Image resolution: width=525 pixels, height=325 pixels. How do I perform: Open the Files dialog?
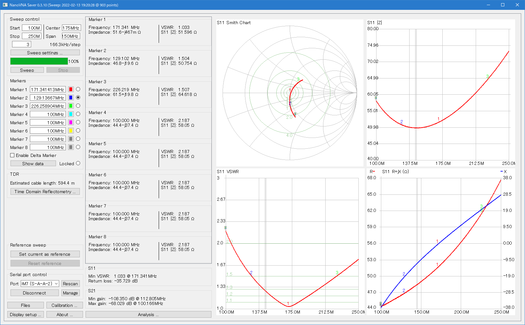pyautogui.click(x=25, y=305)
